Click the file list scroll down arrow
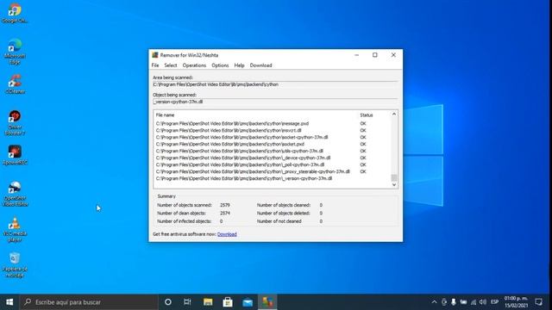 click(x=394, y=184)
